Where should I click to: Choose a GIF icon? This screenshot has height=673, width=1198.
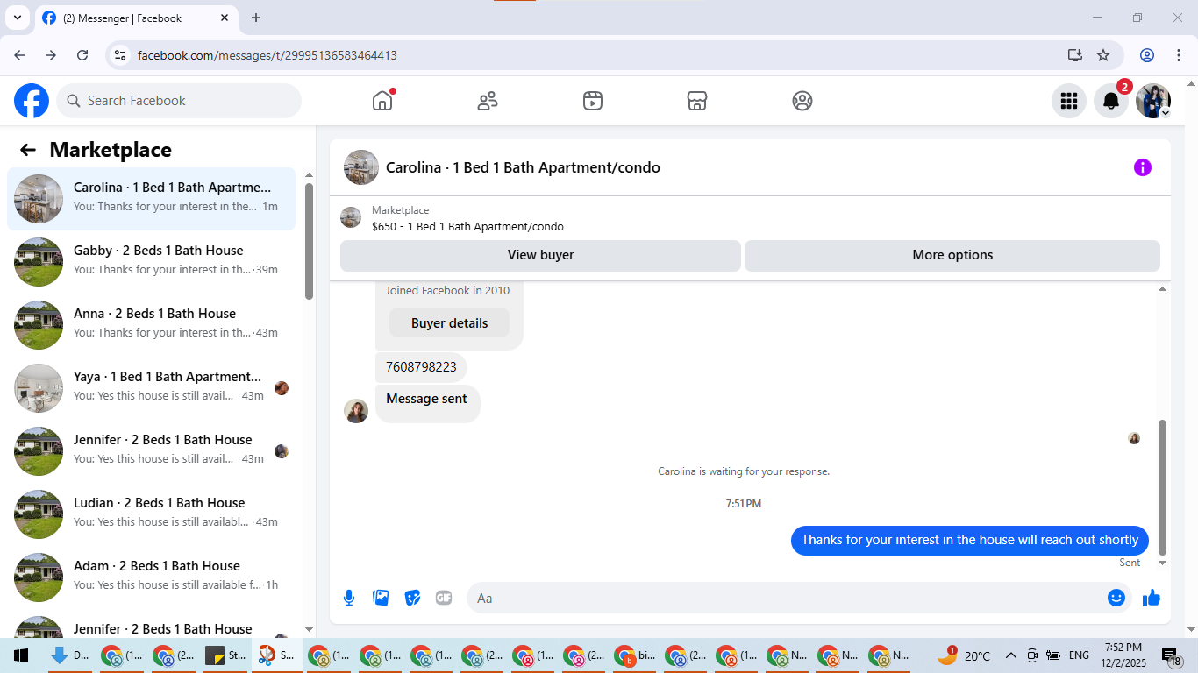(444, 598)
